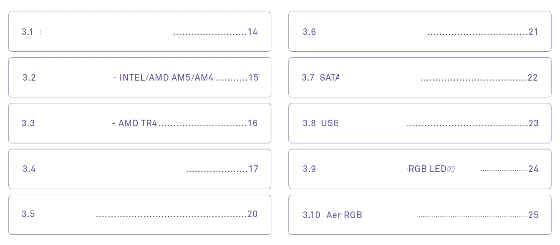
Task: Click page number 24 in RGB LED row
Action: pyautogui.click(x=533, y=169)
